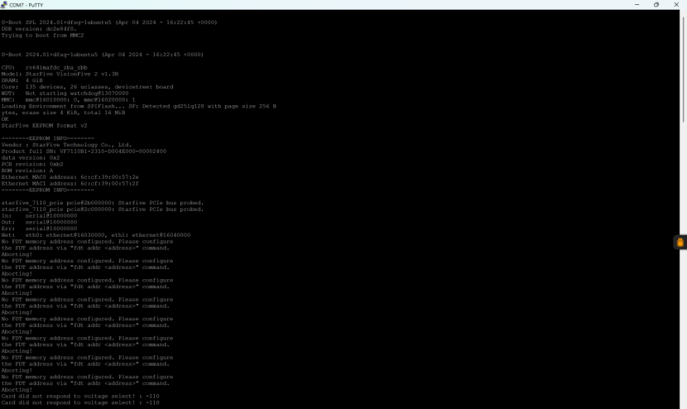This screenshot has height=409, width=687.
Task: Click the "Trying to boot from MMC2" line
Action: 43,35
